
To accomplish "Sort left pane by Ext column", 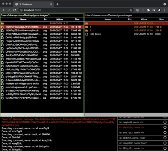I will pos(45,19).
